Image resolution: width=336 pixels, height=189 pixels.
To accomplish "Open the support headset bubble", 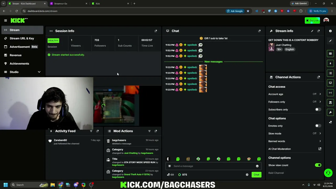I will coord(328,173).
